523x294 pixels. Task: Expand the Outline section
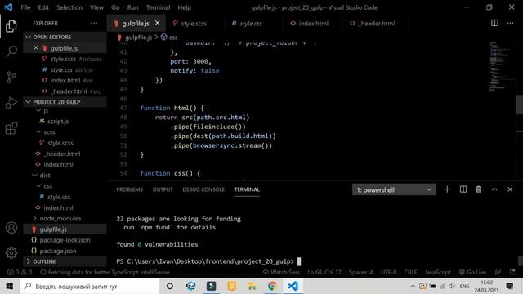(x=65, y=261)
